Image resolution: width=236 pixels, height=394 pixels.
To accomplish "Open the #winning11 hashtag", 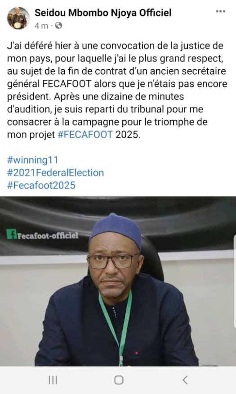I will point(33,160).
